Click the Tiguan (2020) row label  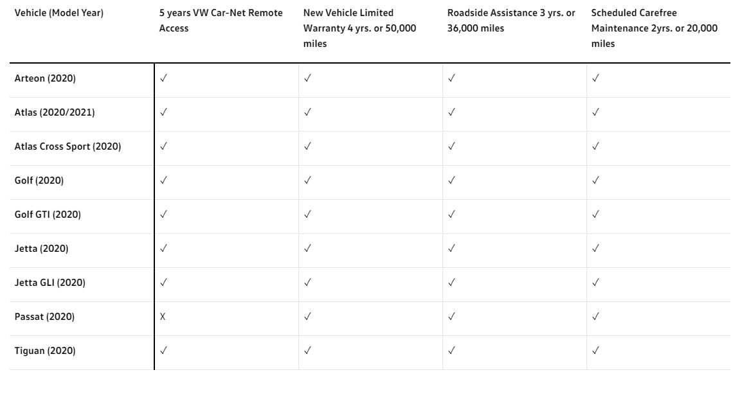[45, 351]
